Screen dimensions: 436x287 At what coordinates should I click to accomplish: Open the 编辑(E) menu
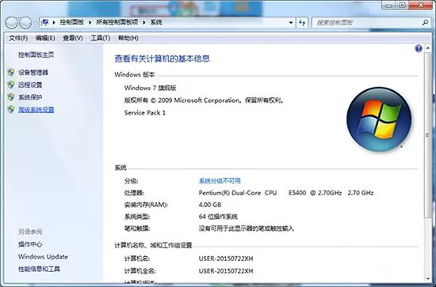[x=45, y=38]
